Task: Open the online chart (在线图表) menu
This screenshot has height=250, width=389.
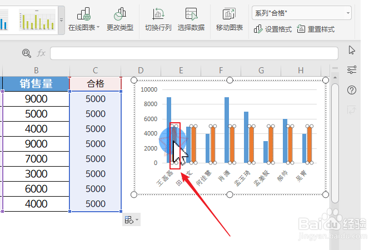Action: click(84, 19)
